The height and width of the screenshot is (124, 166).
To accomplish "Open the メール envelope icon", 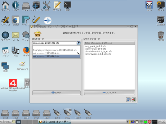I will click(16, 35).
